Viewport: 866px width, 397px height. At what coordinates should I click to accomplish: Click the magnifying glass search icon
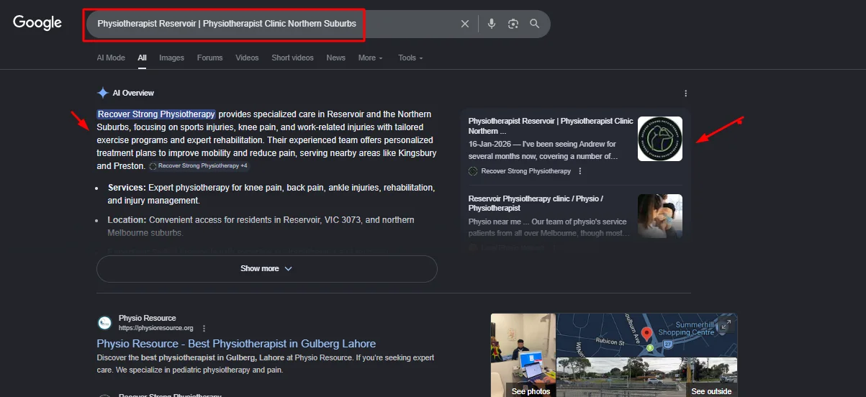pos(535,24)
